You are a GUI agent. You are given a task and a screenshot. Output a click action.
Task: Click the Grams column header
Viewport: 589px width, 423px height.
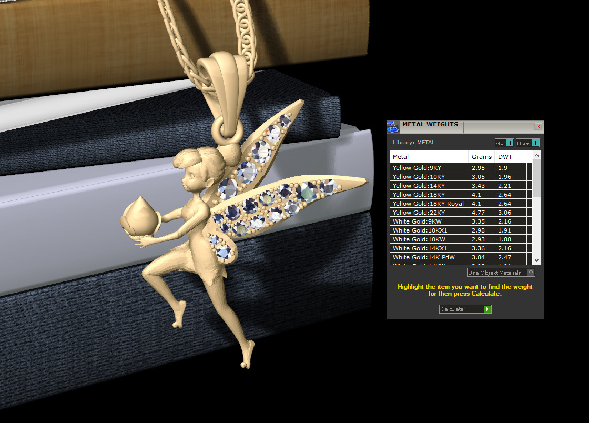pos(482,157)
